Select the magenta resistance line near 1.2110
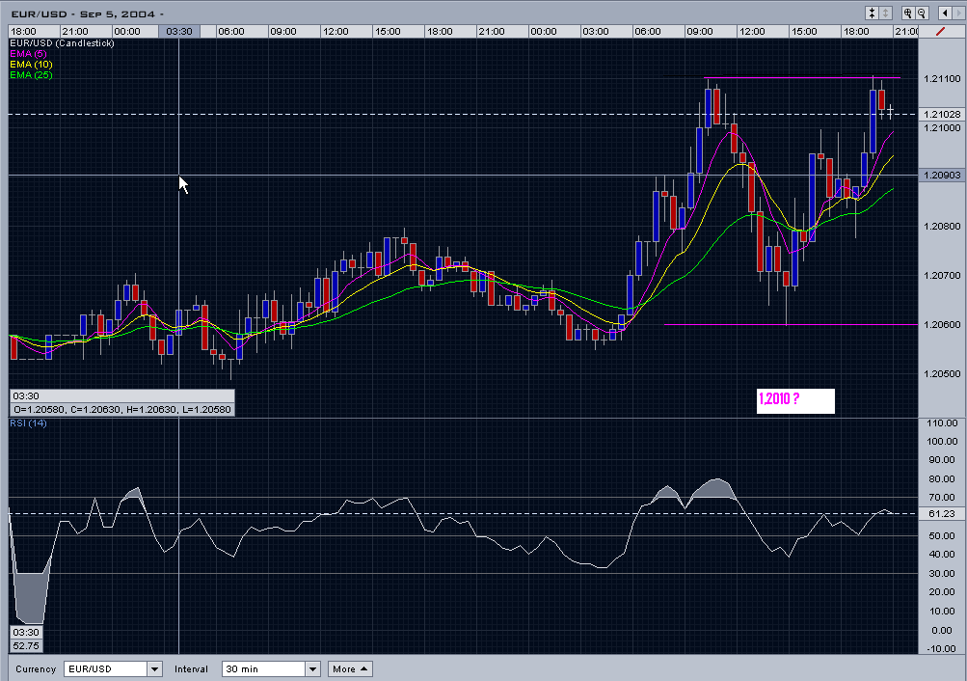967x681 pixels. coord(800,77)
